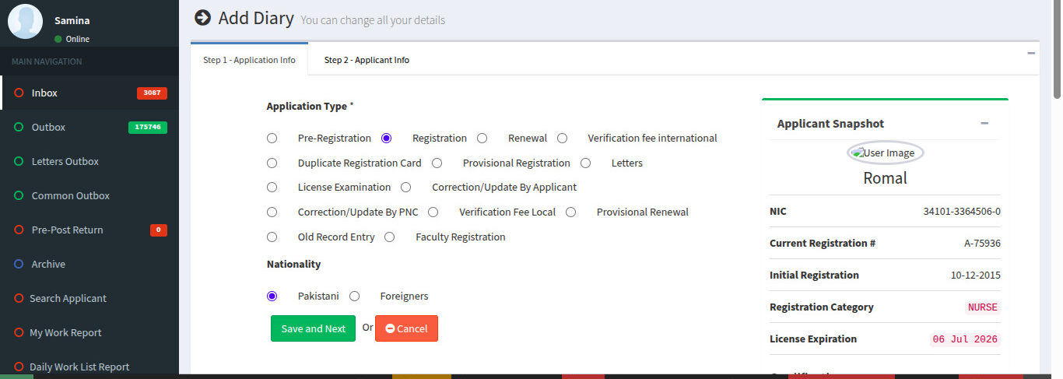Viewport: 1063px width, 379px height.
Task: Open Search Applicant menu item
Action: pos(89,298)
